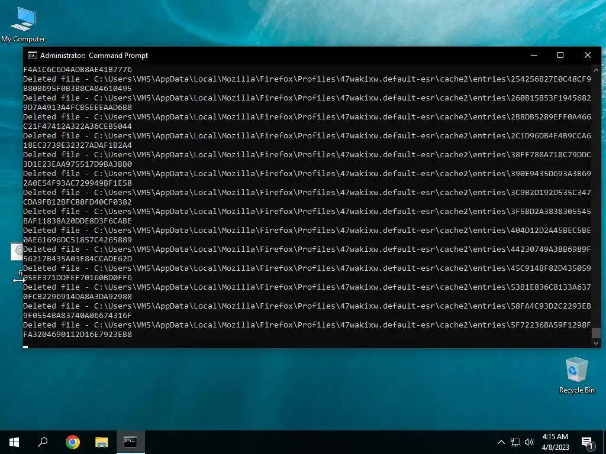The width and height of the screenshot is (606, 454).
Task: Click the text 2A0E54F93AC729949BF1E58
Action: pos(78,183)
